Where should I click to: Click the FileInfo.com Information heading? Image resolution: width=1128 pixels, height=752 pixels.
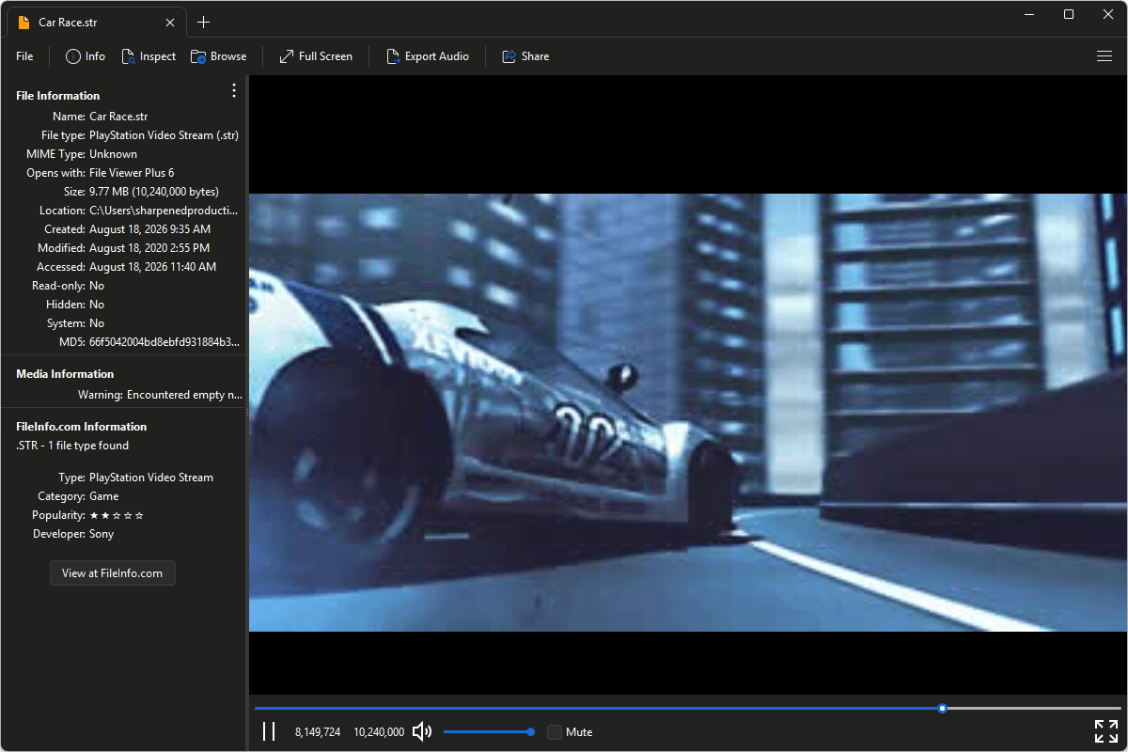pyautogui.click(x=82, y=427)
